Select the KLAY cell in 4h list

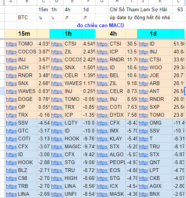[117, 139]
